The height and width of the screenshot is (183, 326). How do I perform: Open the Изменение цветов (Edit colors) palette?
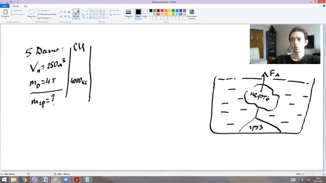(192, 14)
